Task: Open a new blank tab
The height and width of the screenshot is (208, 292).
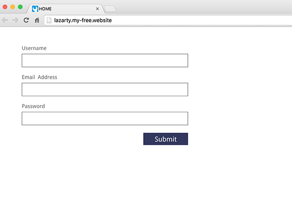Action: pos(110,9)
